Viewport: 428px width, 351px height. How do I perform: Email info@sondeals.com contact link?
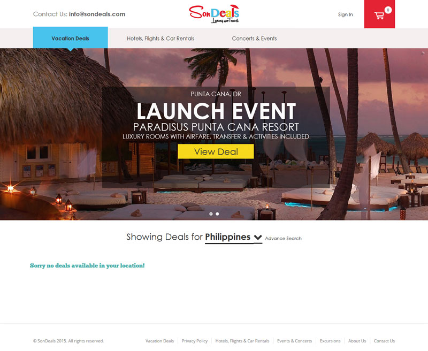tap(97, 14)
